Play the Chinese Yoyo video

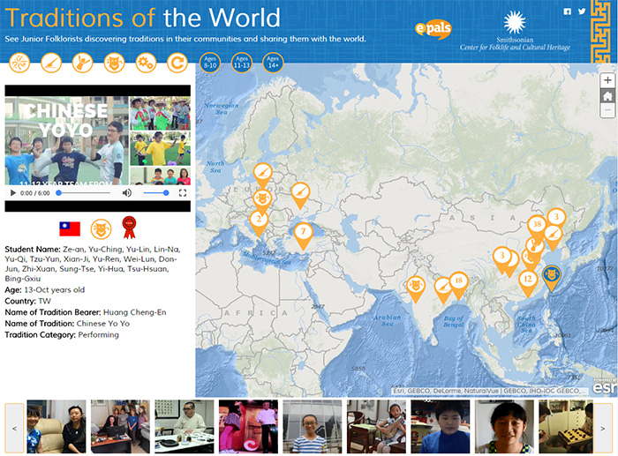12,193
